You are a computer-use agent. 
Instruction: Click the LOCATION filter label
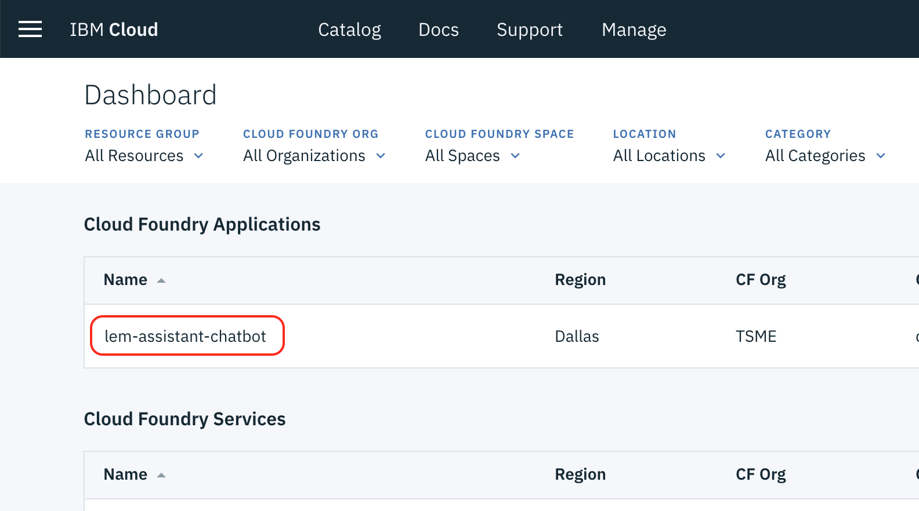pos(645,134)
